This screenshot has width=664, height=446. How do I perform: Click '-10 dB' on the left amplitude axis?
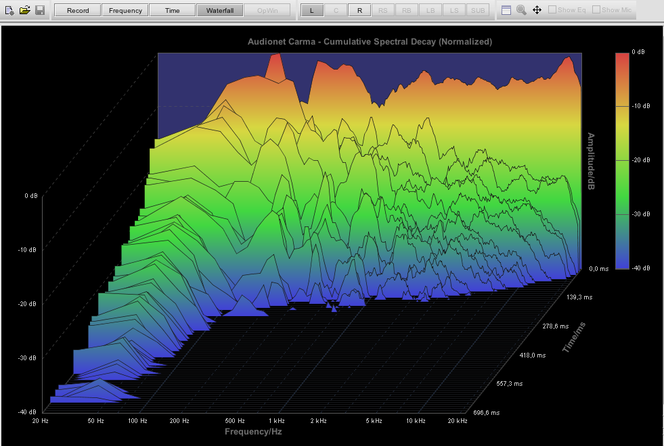(28, 250)
